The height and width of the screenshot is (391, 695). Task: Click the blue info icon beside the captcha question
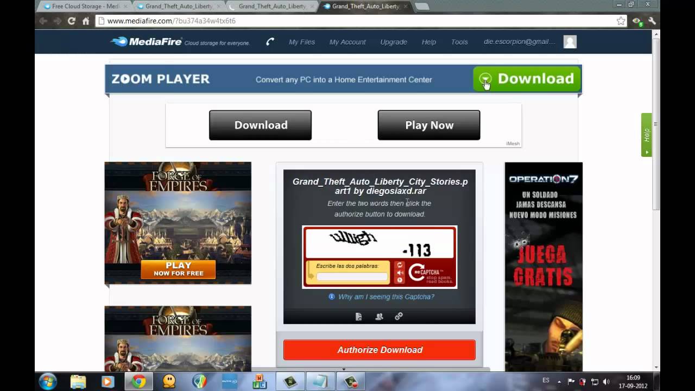click(x=332, y=297)
